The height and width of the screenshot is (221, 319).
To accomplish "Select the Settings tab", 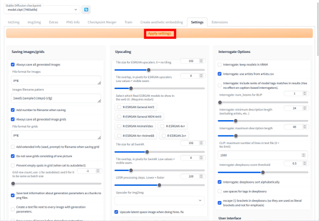I will pyautogui.click(x=197, y=22).
